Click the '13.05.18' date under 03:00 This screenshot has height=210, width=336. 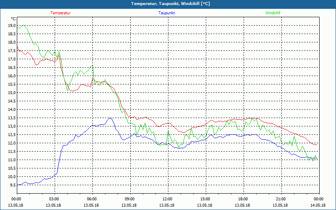pos(53,205)
